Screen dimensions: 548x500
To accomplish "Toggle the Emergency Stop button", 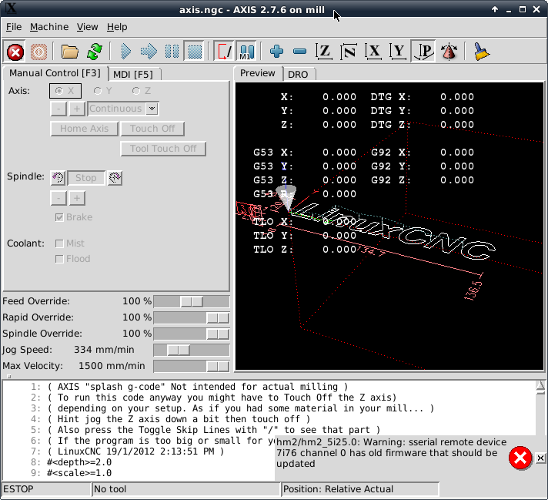I will click(x=15, y=52).
